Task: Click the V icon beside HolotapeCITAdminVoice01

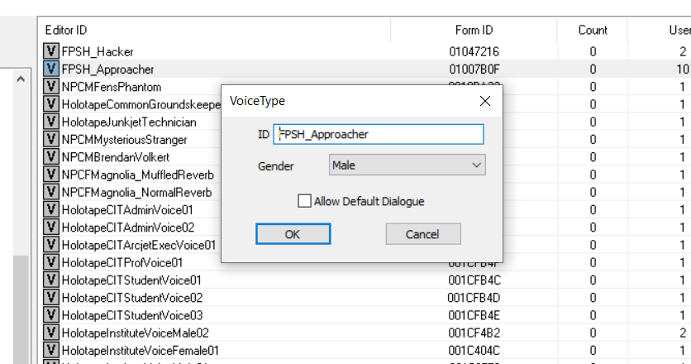Action: (x=51, y=209)
